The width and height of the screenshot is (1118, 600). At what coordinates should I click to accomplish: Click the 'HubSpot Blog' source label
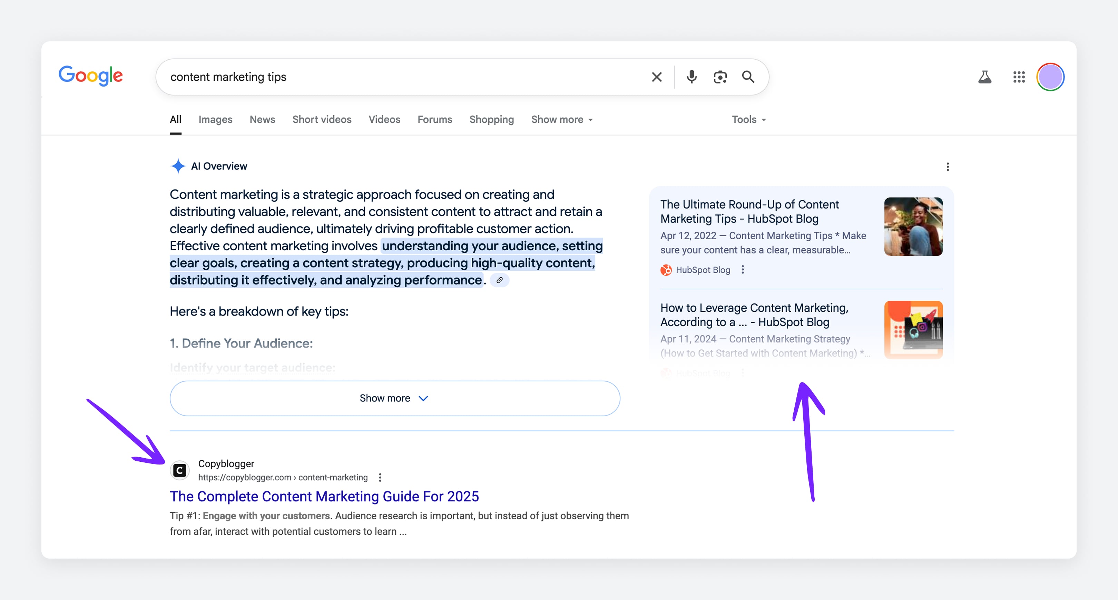703,270
